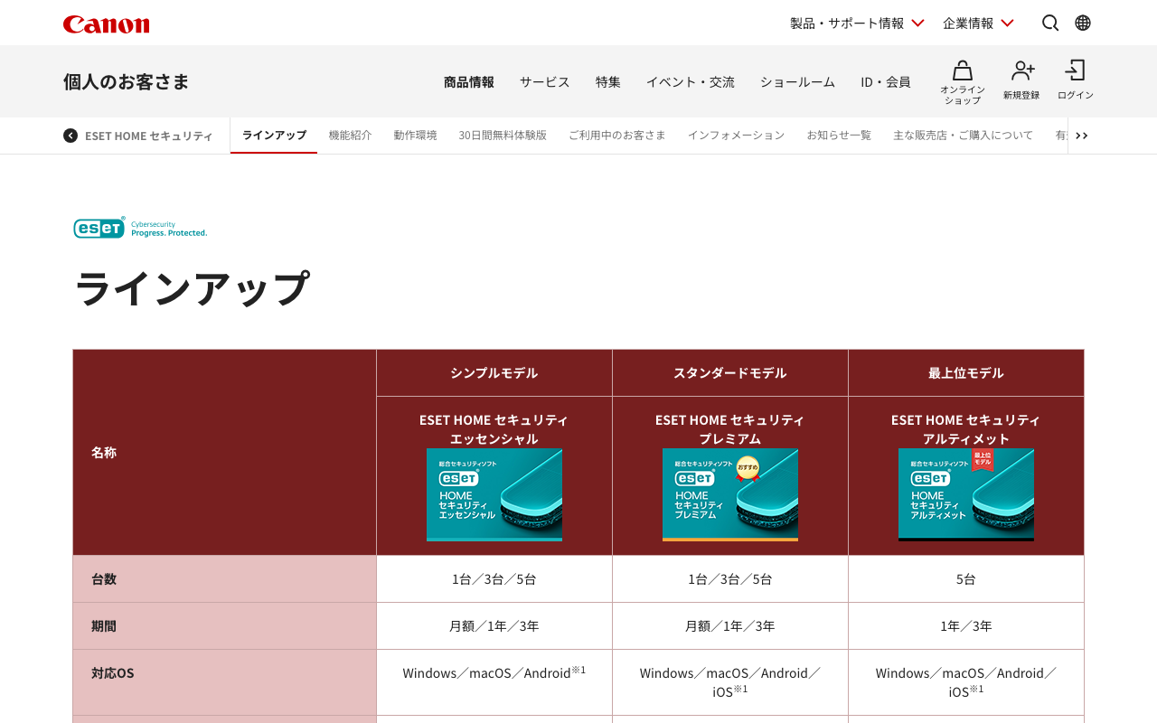Click the ラインアップ page heading
The height and width of the screenshot is (723, 1157).
tap(192, 289)
